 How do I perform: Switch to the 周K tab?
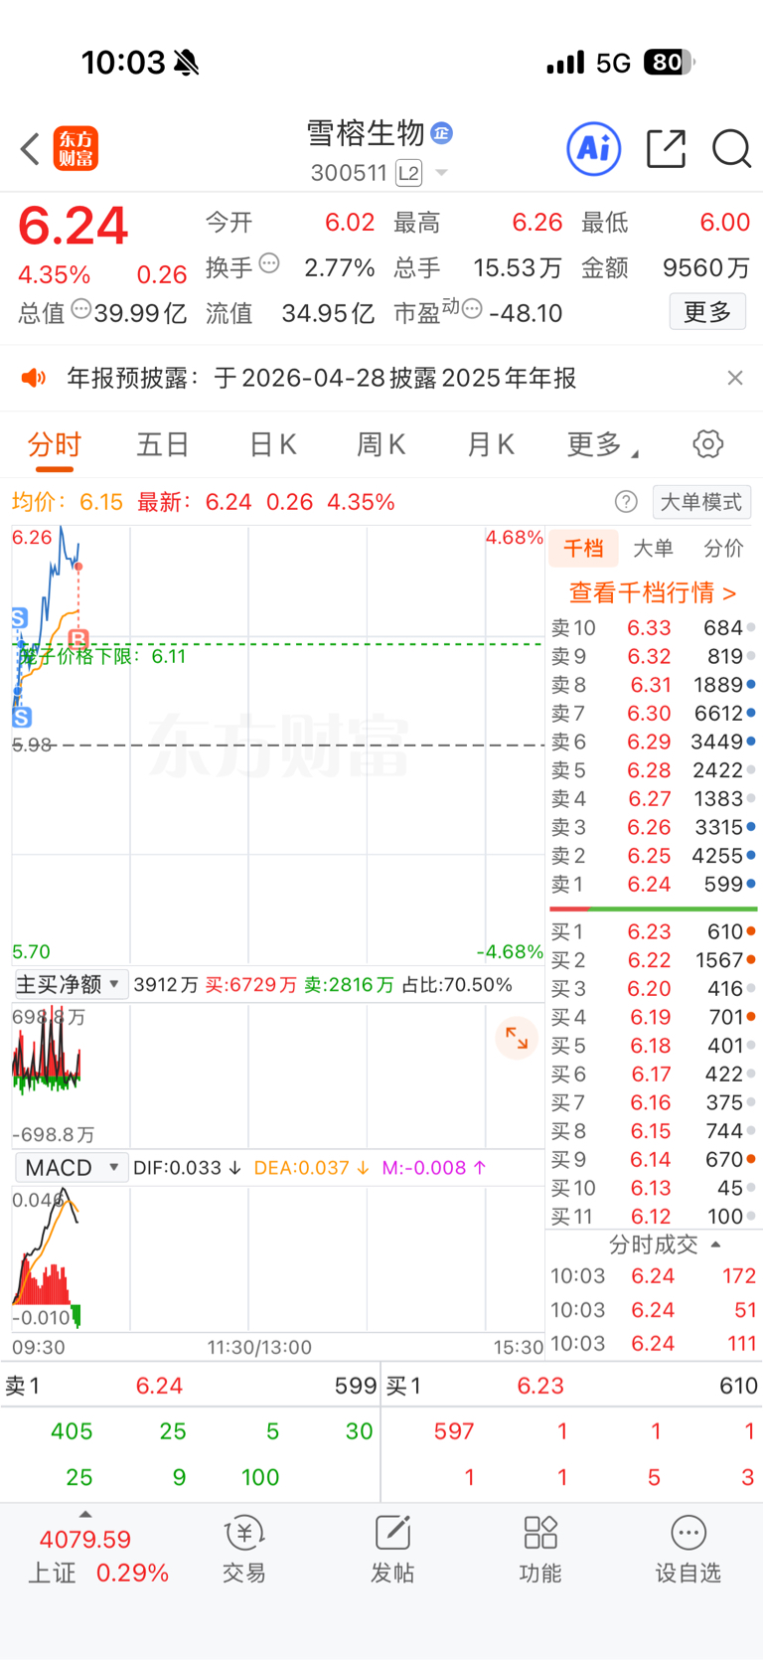381,444
